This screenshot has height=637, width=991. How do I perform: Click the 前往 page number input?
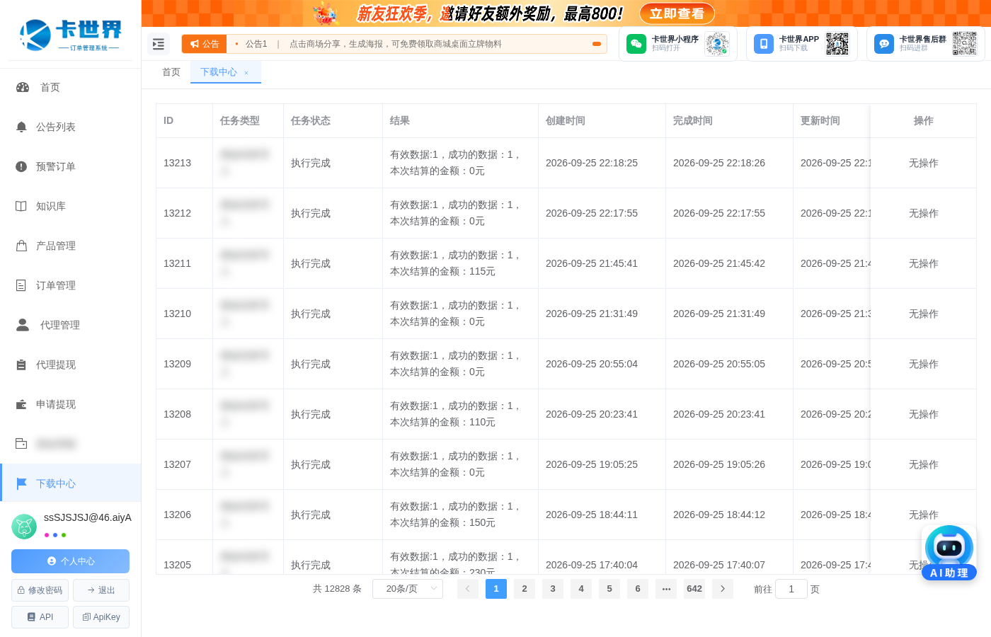pyautogui.click(x=791, y=589)
